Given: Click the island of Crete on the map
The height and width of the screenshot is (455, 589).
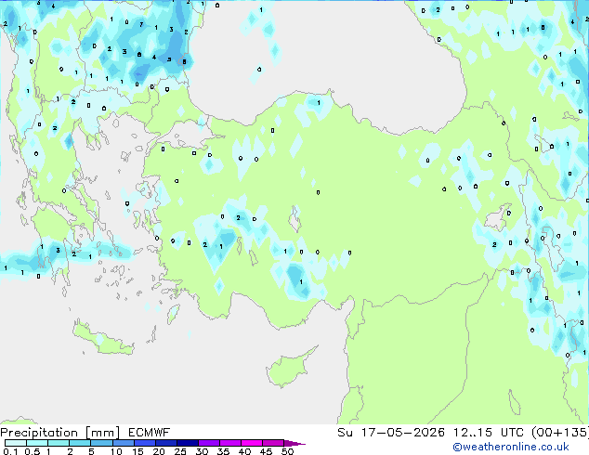Looking at the screenshot, I should [x=103, y=340].
